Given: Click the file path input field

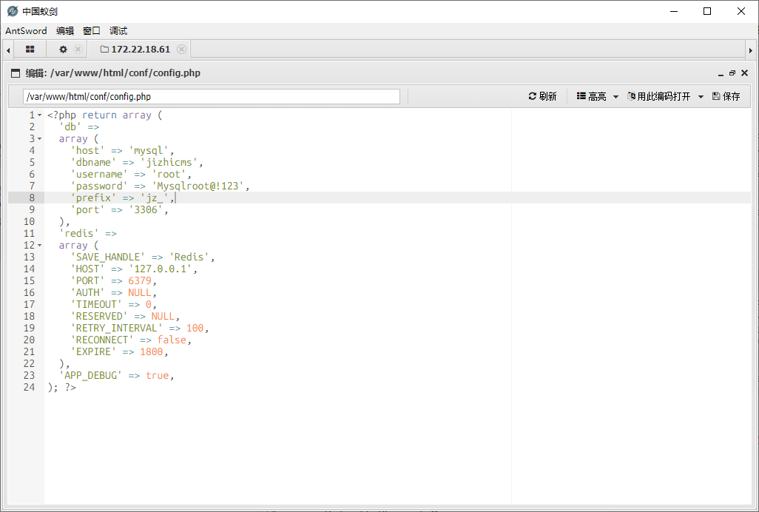Looking at the screenshot, I should tap(211, 97).
